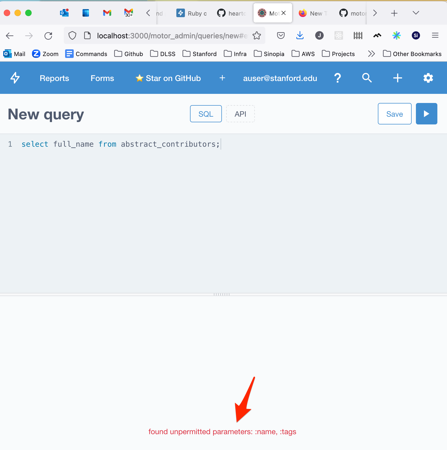Click the Save to Pocket icon
Viewport: 447px width, 450px height.
[x=281, y=35]
